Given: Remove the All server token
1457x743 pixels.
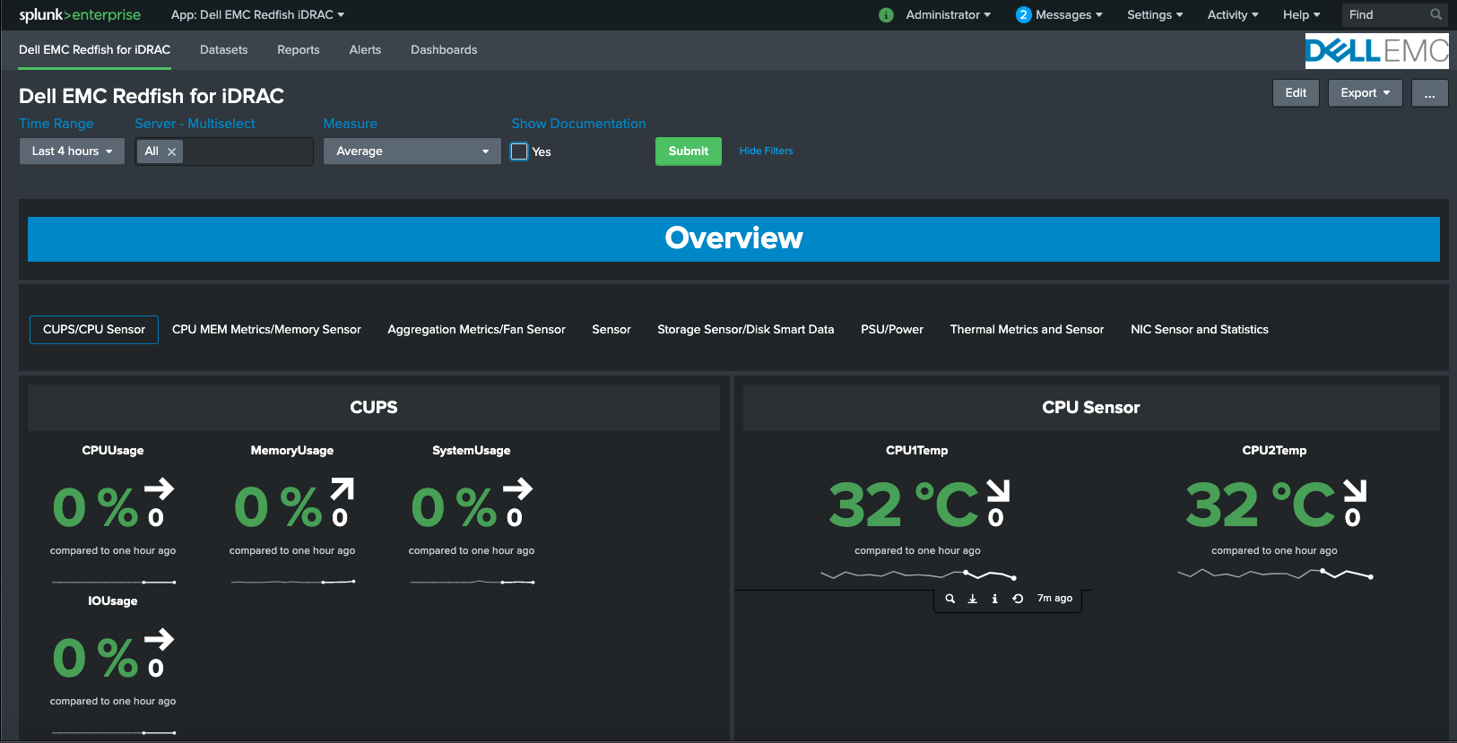Looking at the screenshot, I should click(x=171, y=151).
